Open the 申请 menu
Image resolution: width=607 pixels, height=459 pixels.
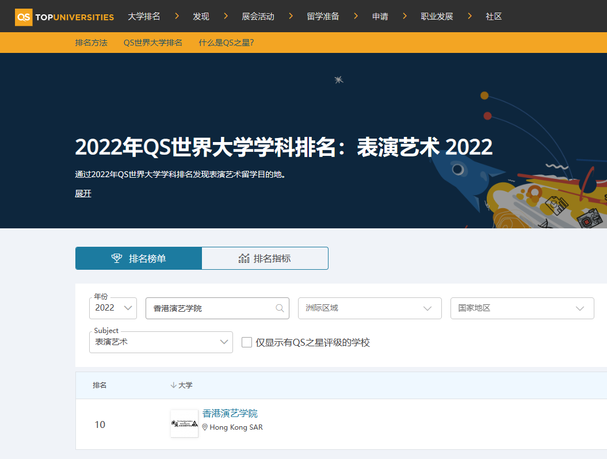point(380,16)
